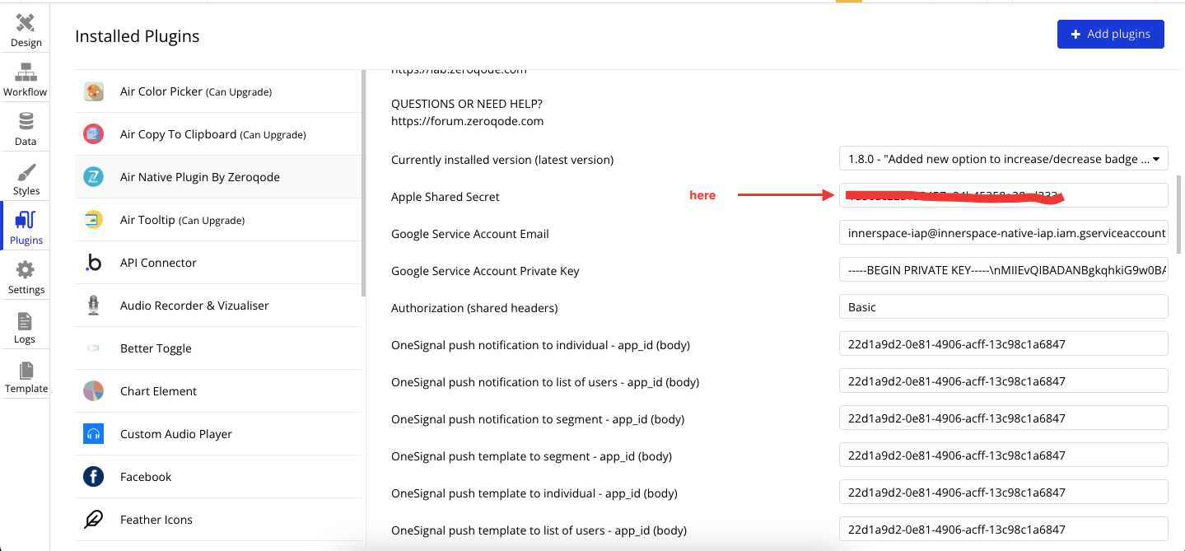Viewport: 1185px width, 551px height.
Task: Select Feather Icons plugin row
Action: pyautogui.click(x=218, y=520)
